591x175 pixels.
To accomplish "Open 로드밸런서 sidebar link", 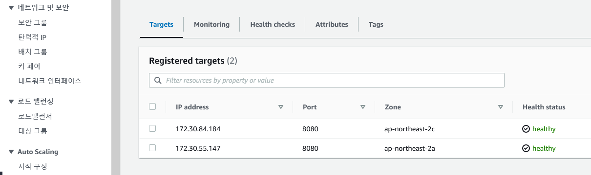I will pyautogui.click(x=35, y=116).
